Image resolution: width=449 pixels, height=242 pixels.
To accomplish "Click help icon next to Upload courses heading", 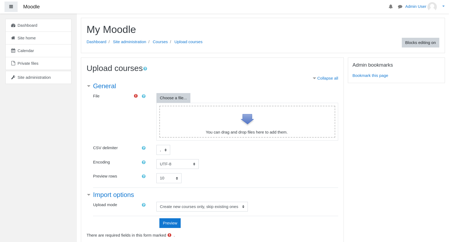I will point(145,69).
